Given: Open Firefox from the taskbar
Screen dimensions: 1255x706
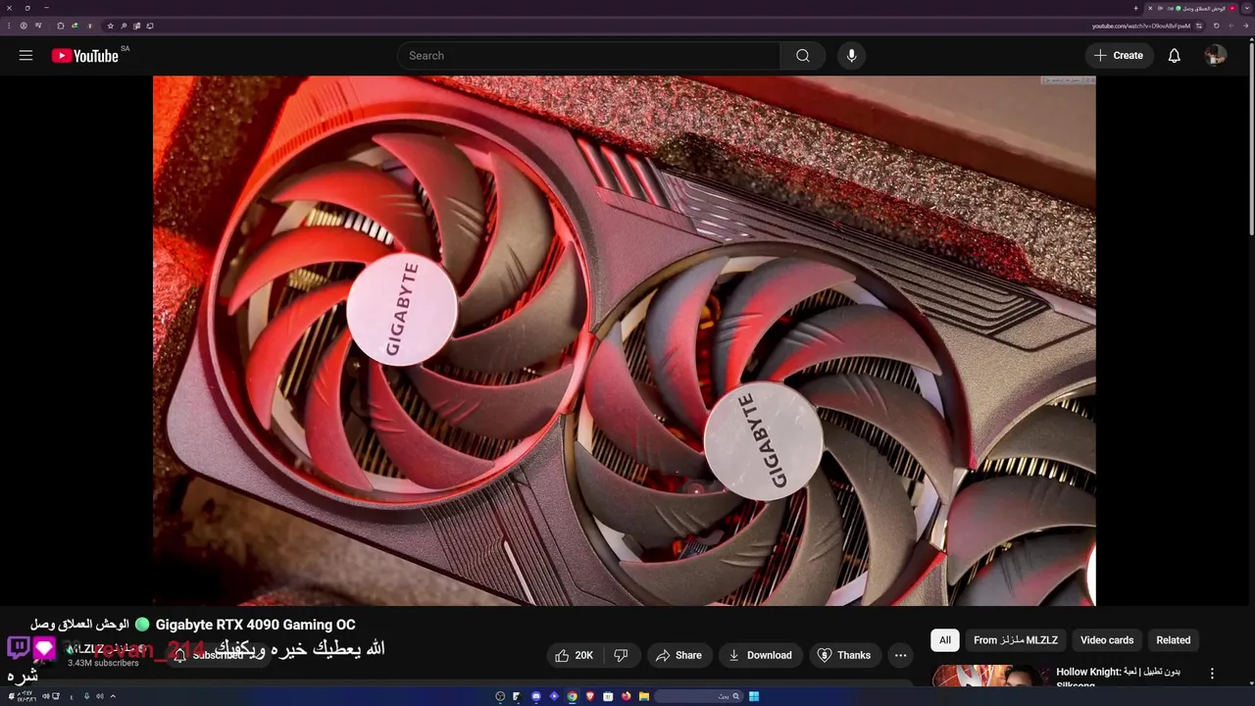Looking at the screenshot, I should pyautogui.click(x=627, y=696).
